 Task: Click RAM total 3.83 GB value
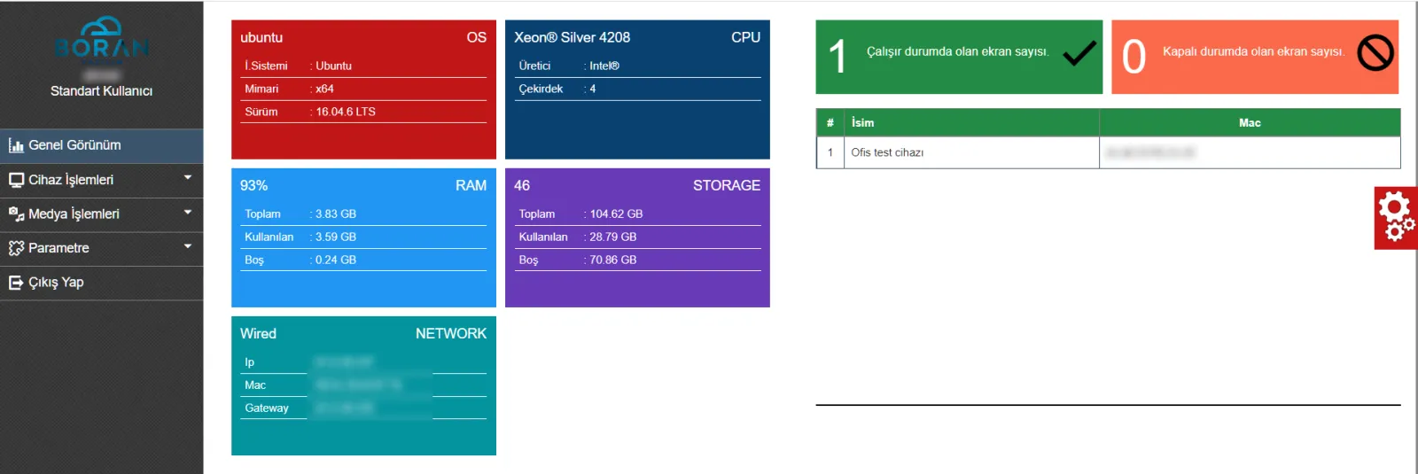coord(336,214)
